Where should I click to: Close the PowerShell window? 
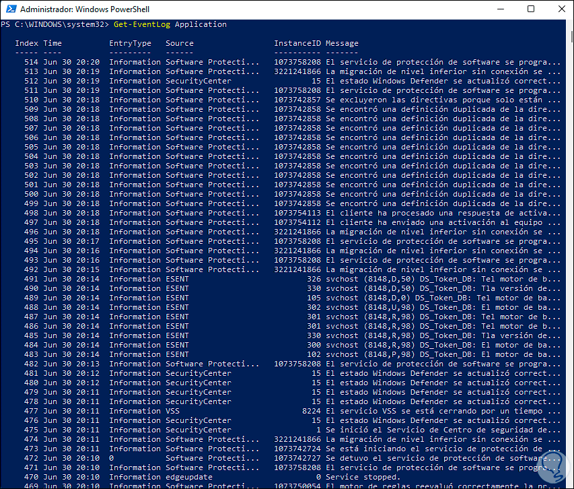click(562, 9)
